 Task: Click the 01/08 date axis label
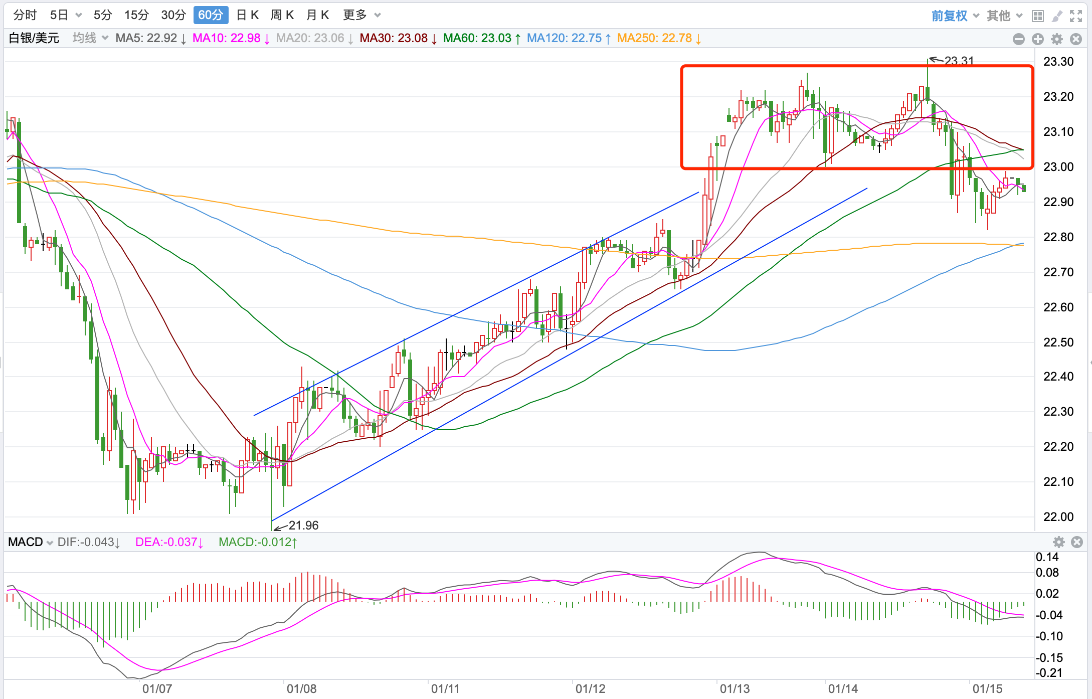click(x=301, y=689)
